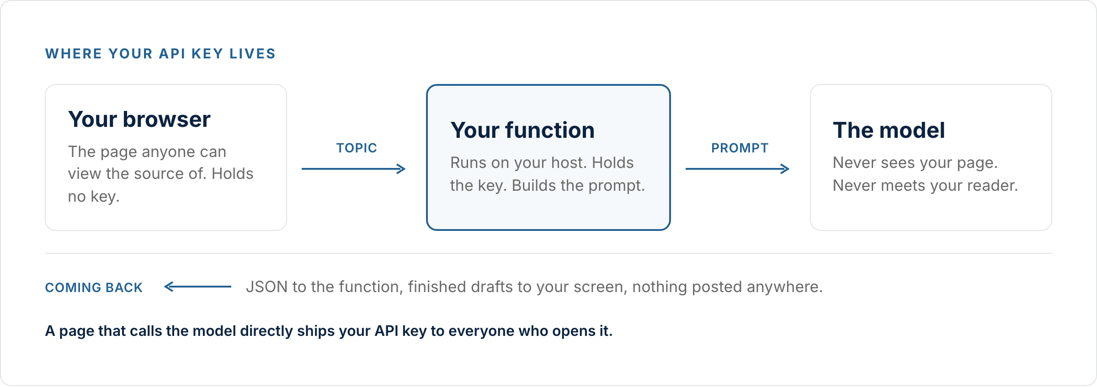Screen dimensions: 1097x387
Task: Click the TOPIC label
Action: point(357,148)
